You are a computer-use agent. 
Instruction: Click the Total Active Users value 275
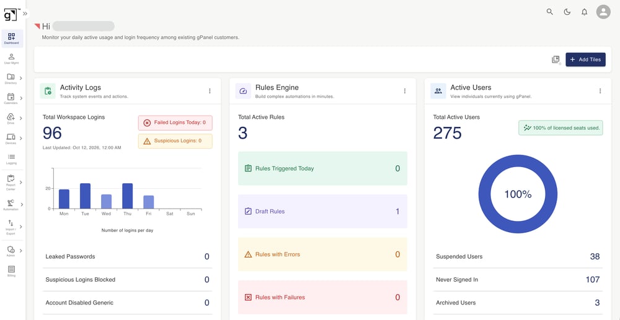[x=447, y=133]
